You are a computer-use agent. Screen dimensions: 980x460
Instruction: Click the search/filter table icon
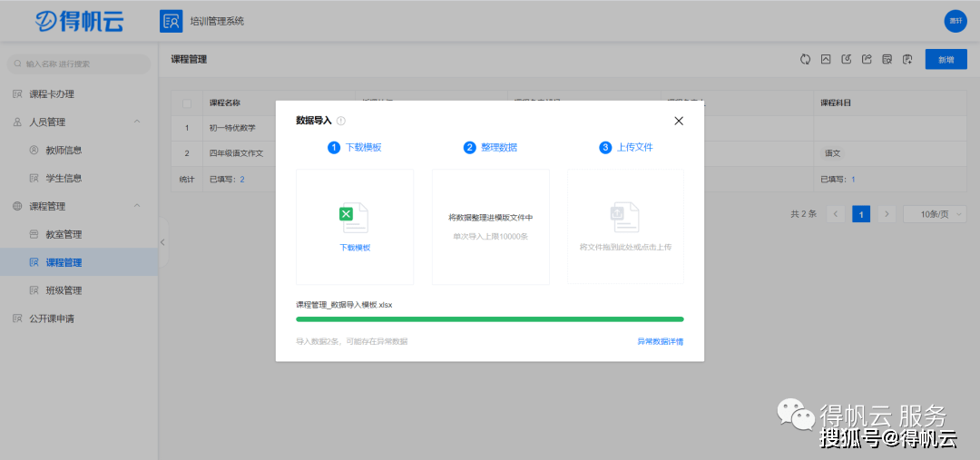887,60
